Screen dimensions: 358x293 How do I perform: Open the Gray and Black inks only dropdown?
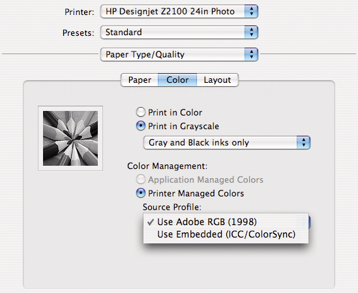pyautogui.click(x=227, y=143)
